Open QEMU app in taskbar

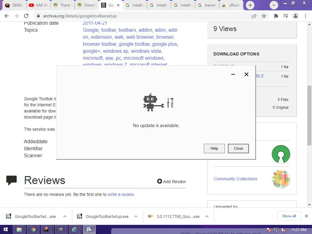tap(47, 229)
